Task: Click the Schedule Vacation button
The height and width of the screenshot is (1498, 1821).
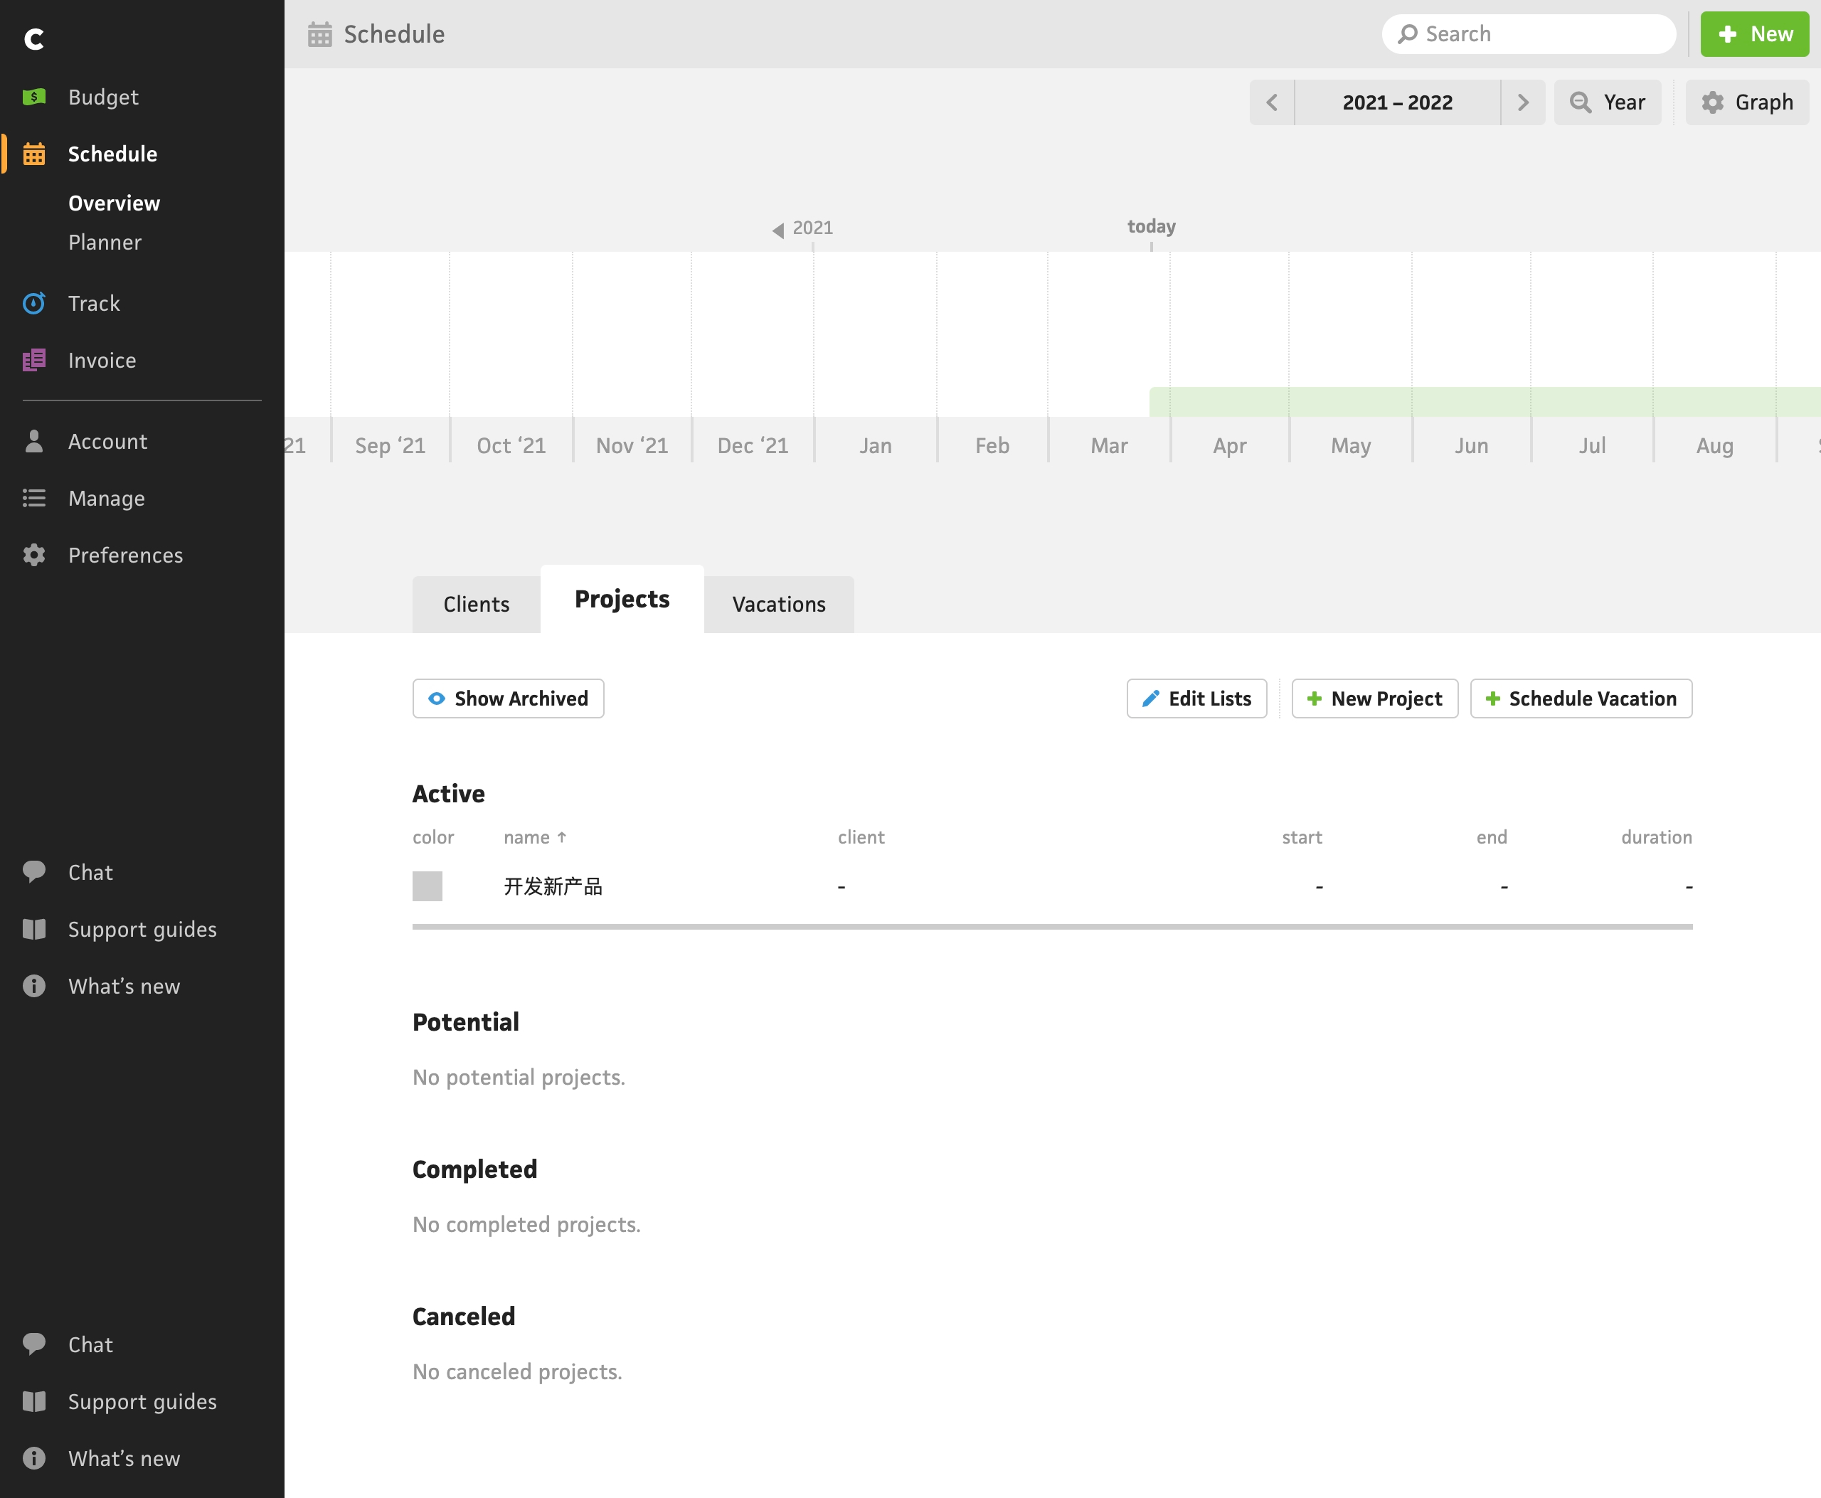Action: point(1581,698)
